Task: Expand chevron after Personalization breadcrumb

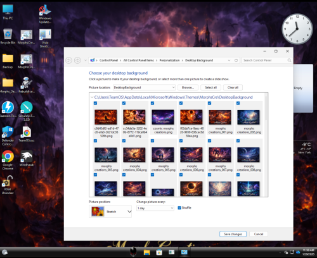Action: pyautogui.click(x=183, y=61)
